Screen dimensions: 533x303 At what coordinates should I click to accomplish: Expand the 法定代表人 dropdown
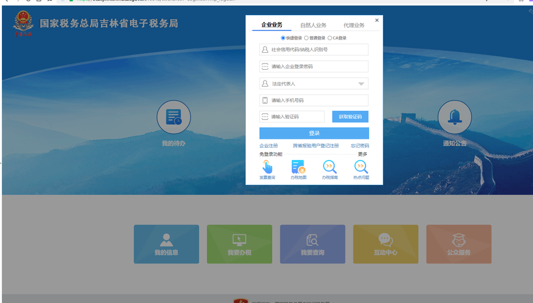pyautogui.click(x=361, y=84)
